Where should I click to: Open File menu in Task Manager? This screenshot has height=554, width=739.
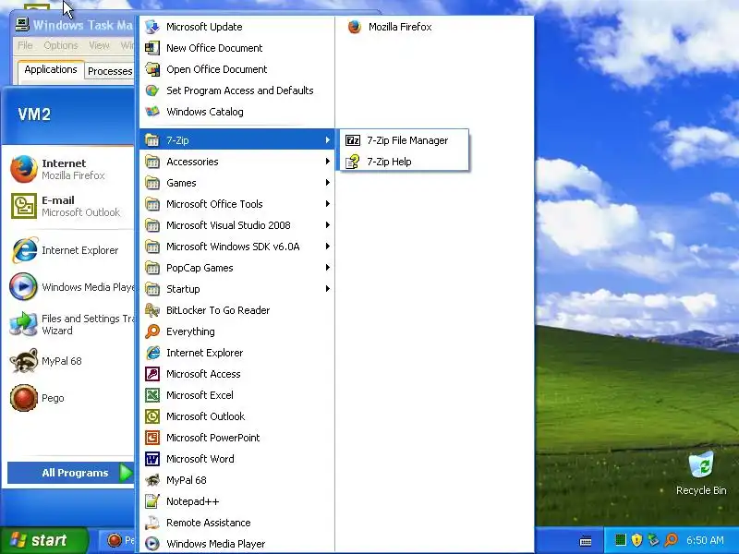pos(25,45)
